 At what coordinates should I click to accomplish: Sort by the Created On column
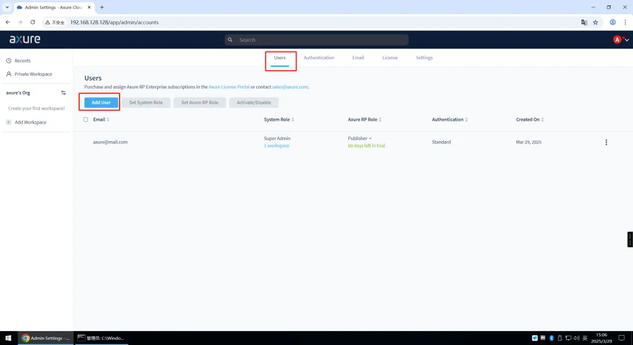(x=530, y=119)
